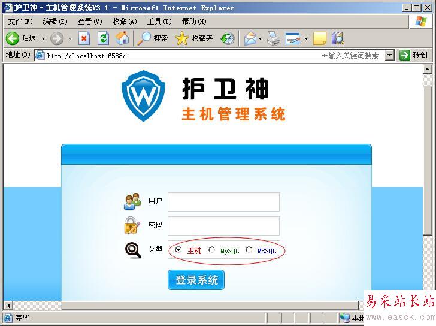Go to the Home page icon
Image resolution: width=436 pixels, height=326 pixels.
click(122, 38)
